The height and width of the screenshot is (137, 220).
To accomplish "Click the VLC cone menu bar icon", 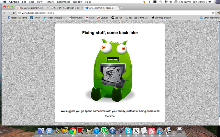I will [144, 2].
